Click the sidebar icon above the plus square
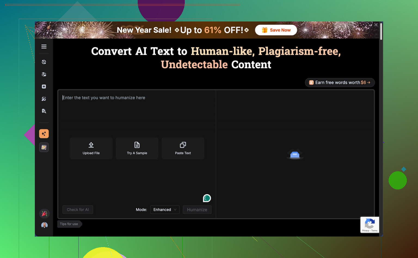 [44, 74]
